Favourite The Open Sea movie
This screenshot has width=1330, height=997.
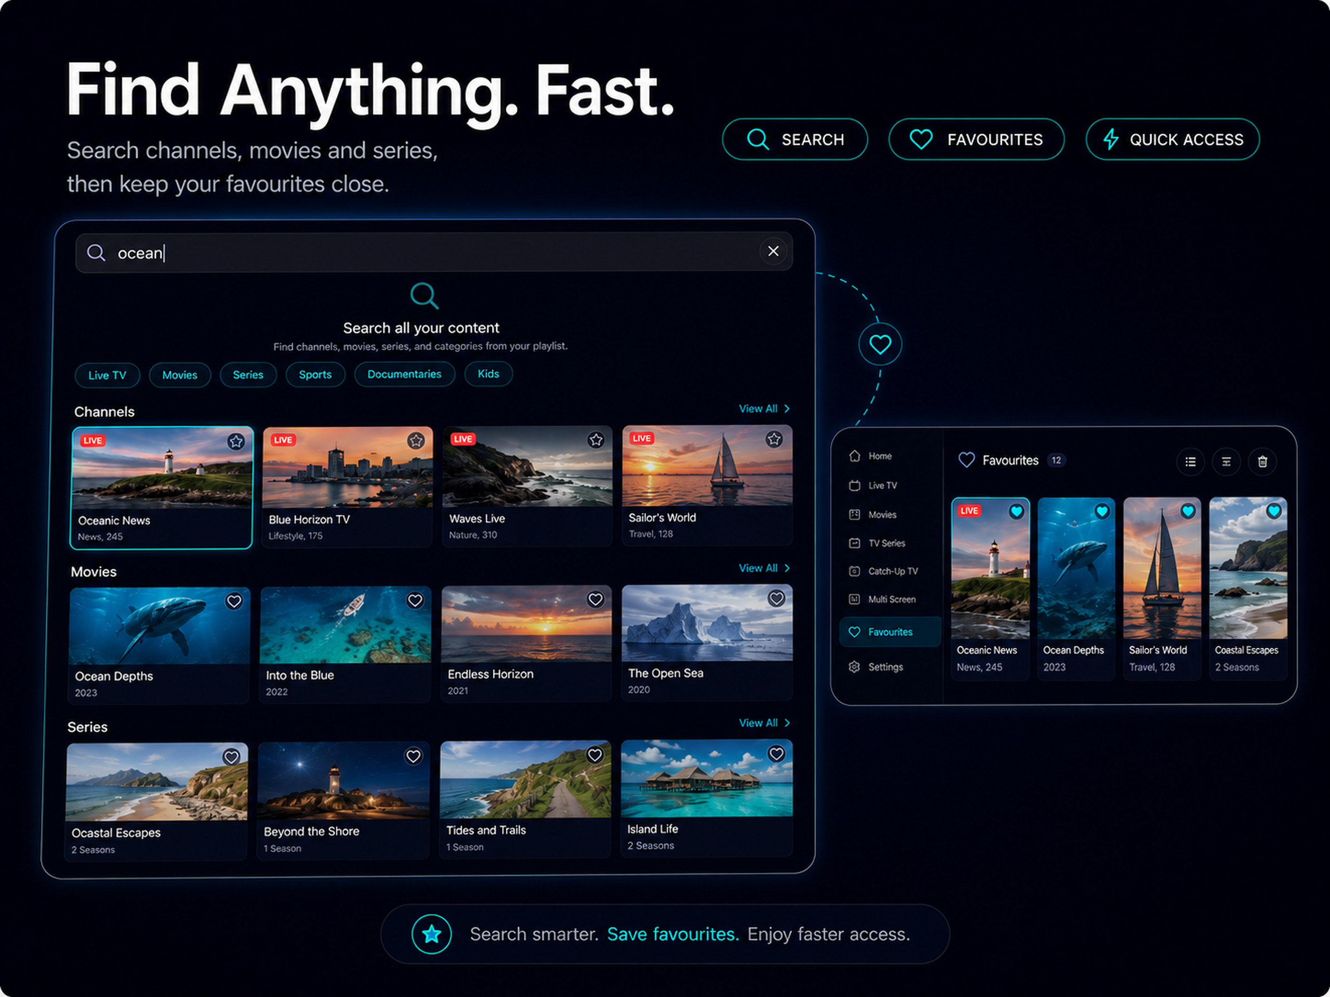(x=776, y=598)
